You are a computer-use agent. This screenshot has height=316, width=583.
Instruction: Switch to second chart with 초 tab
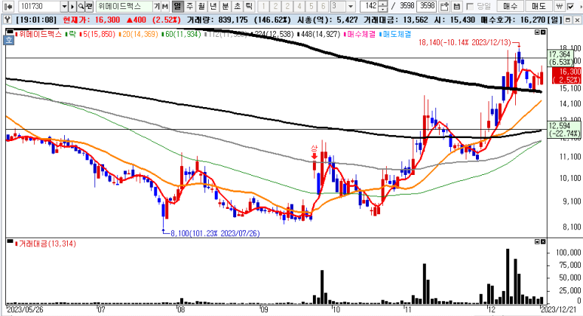click(x=238, y=6)
